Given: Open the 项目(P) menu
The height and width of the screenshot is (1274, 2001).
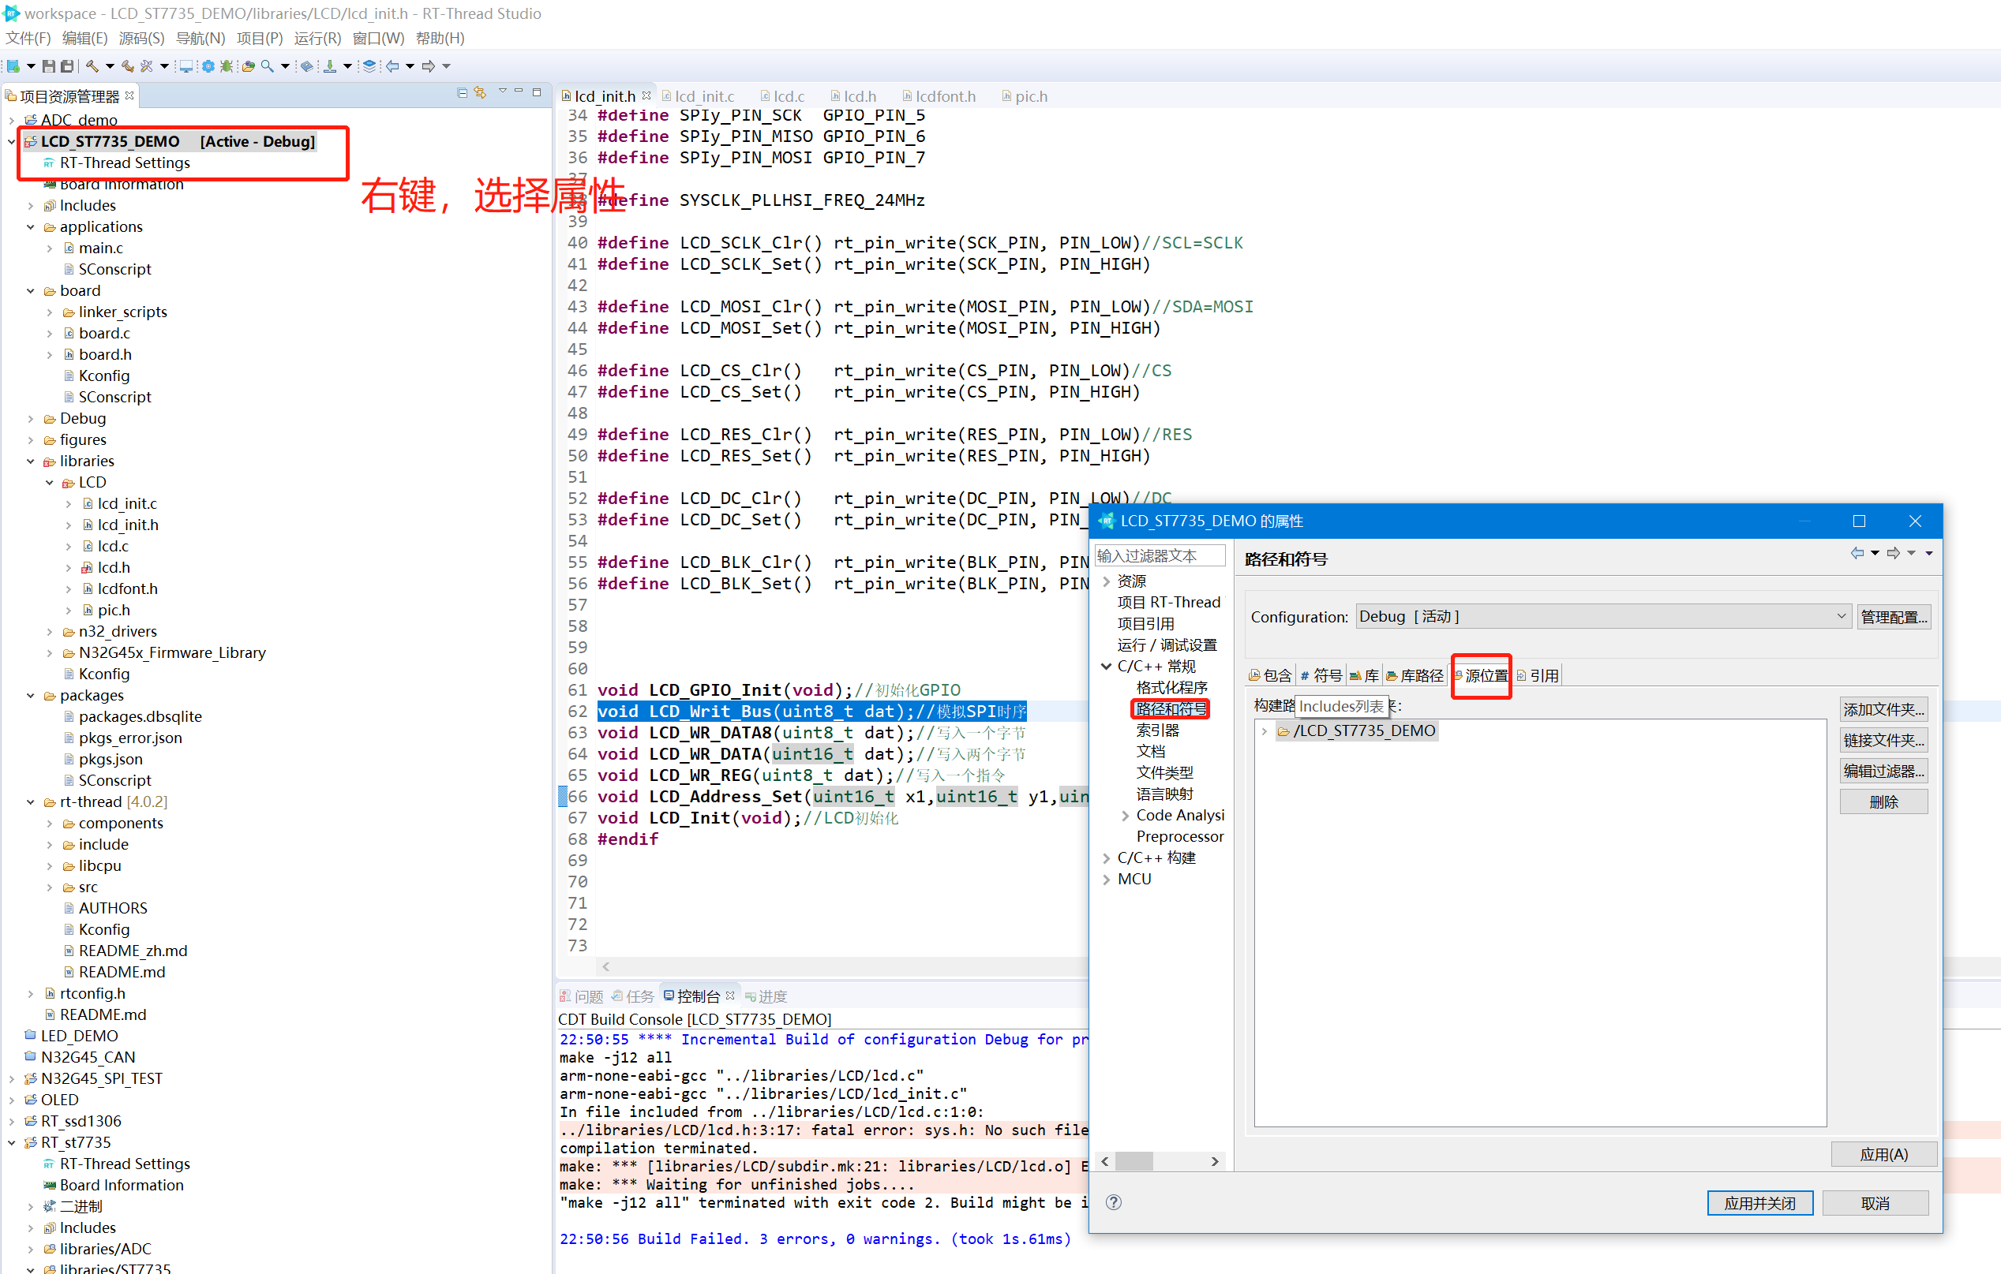Looking at the screenshot, I should 259,38.
